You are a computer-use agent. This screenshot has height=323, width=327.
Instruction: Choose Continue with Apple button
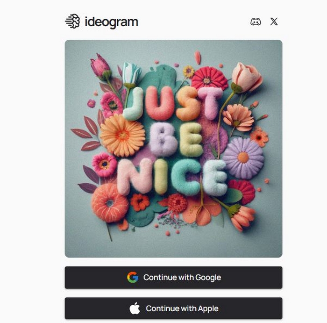click(173, 309)
